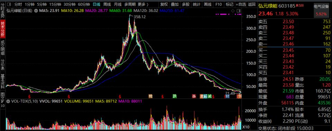
Task: Toggle the 复权 adjustment option
Action: [x=164, y=4]
